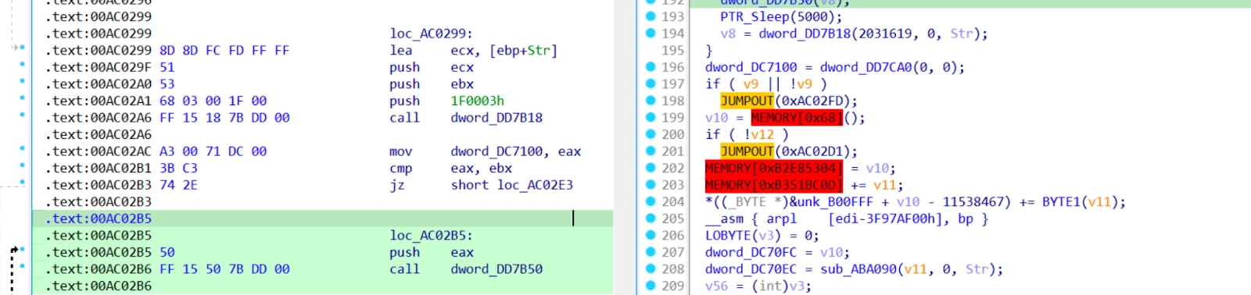Toggle breakpoint dot on pseudocode line 193

click(x=651, y=16)
